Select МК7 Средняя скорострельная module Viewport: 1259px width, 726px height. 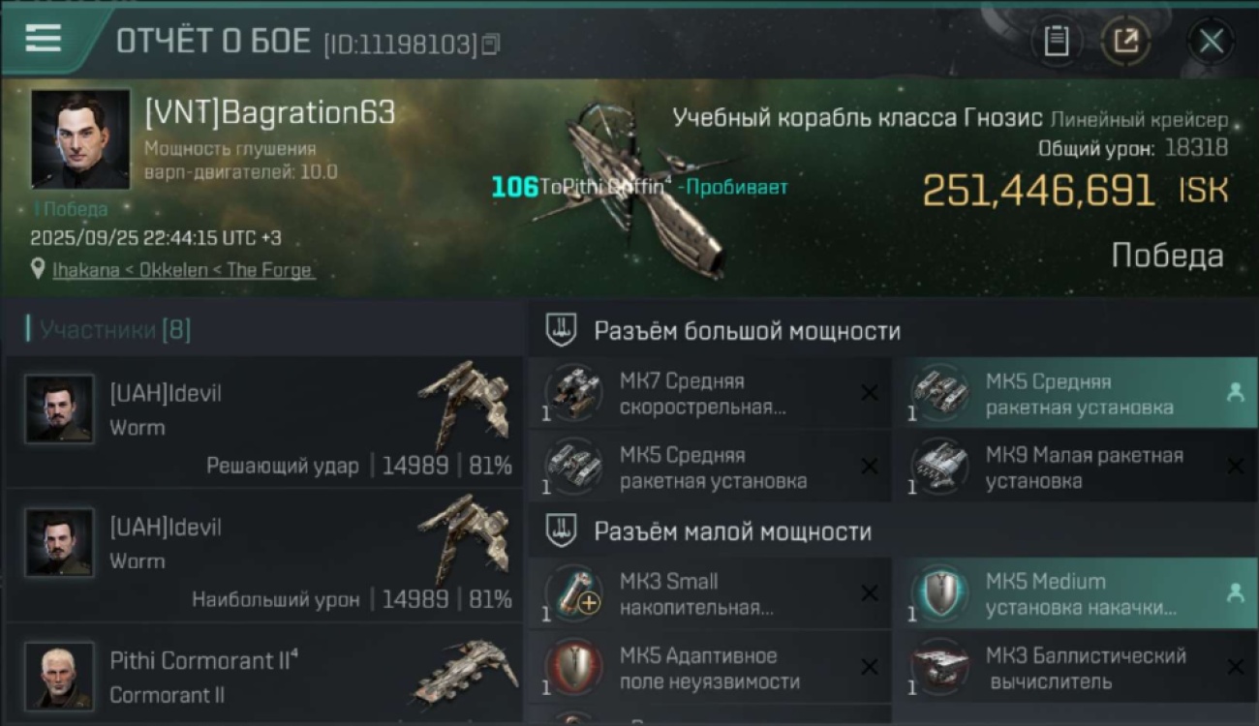pyautogui.click(x=710, y=394)
